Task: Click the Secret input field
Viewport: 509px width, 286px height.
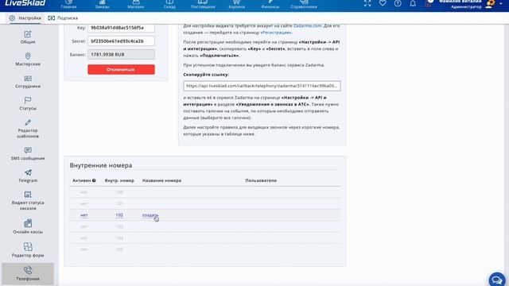Action: click(121, 41)
